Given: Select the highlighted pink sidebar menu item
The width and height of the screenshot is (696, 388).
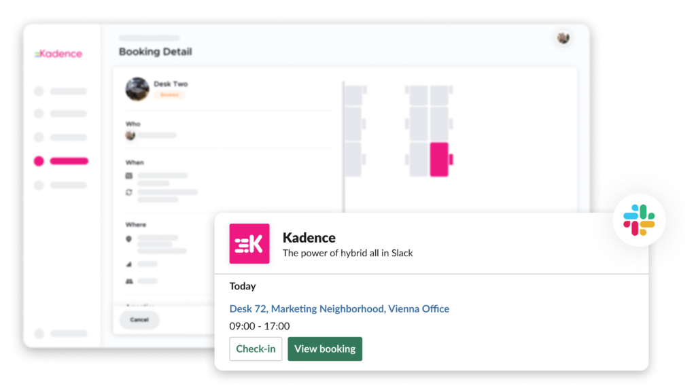Looking at the screenshot, I should 61,161.
